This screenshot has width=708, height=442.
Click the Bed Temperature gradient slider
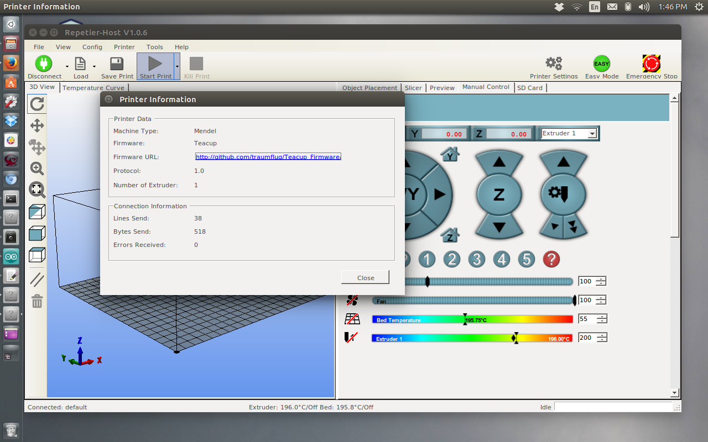(472, 319)
